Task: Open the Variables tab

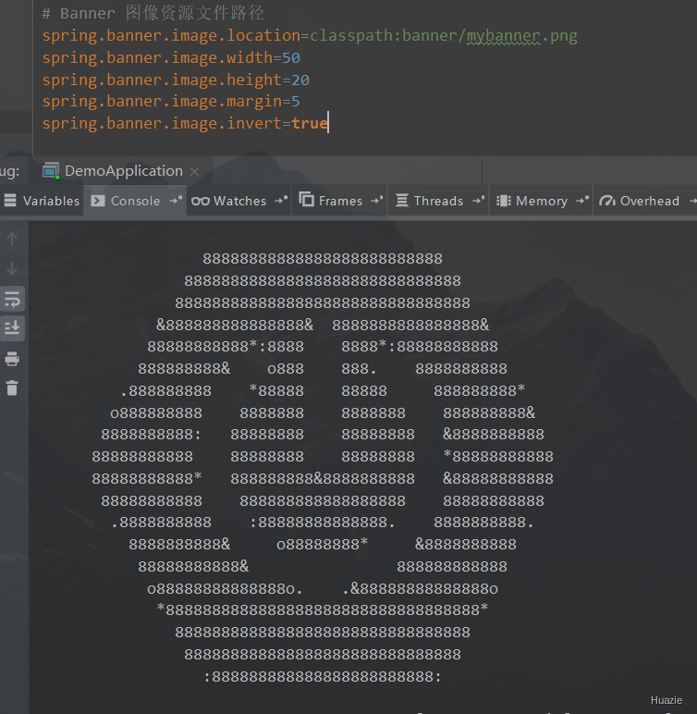Action: (x=41, y=201)
